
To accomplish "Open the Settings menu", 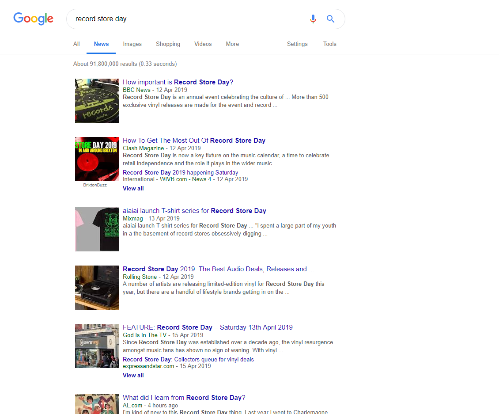I will (297, 44).
